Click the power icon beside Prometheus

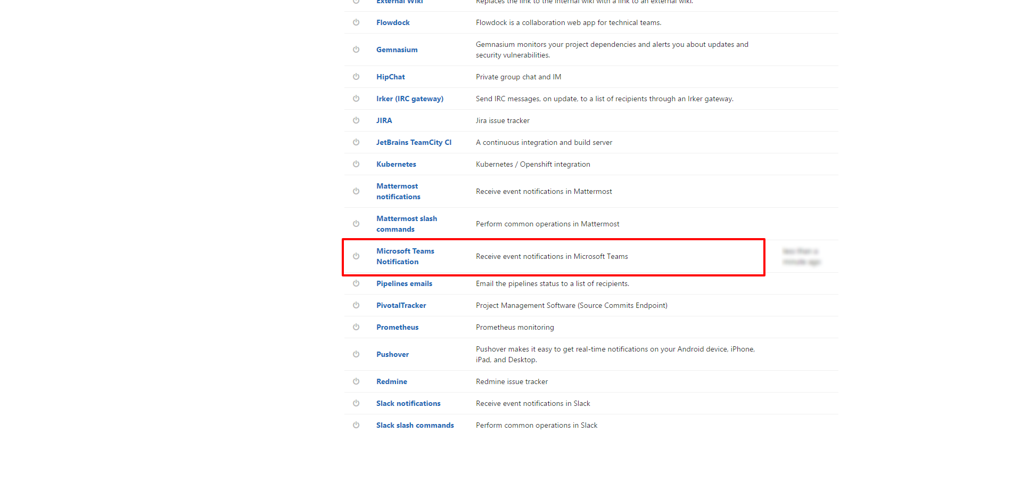click(356, 327)
